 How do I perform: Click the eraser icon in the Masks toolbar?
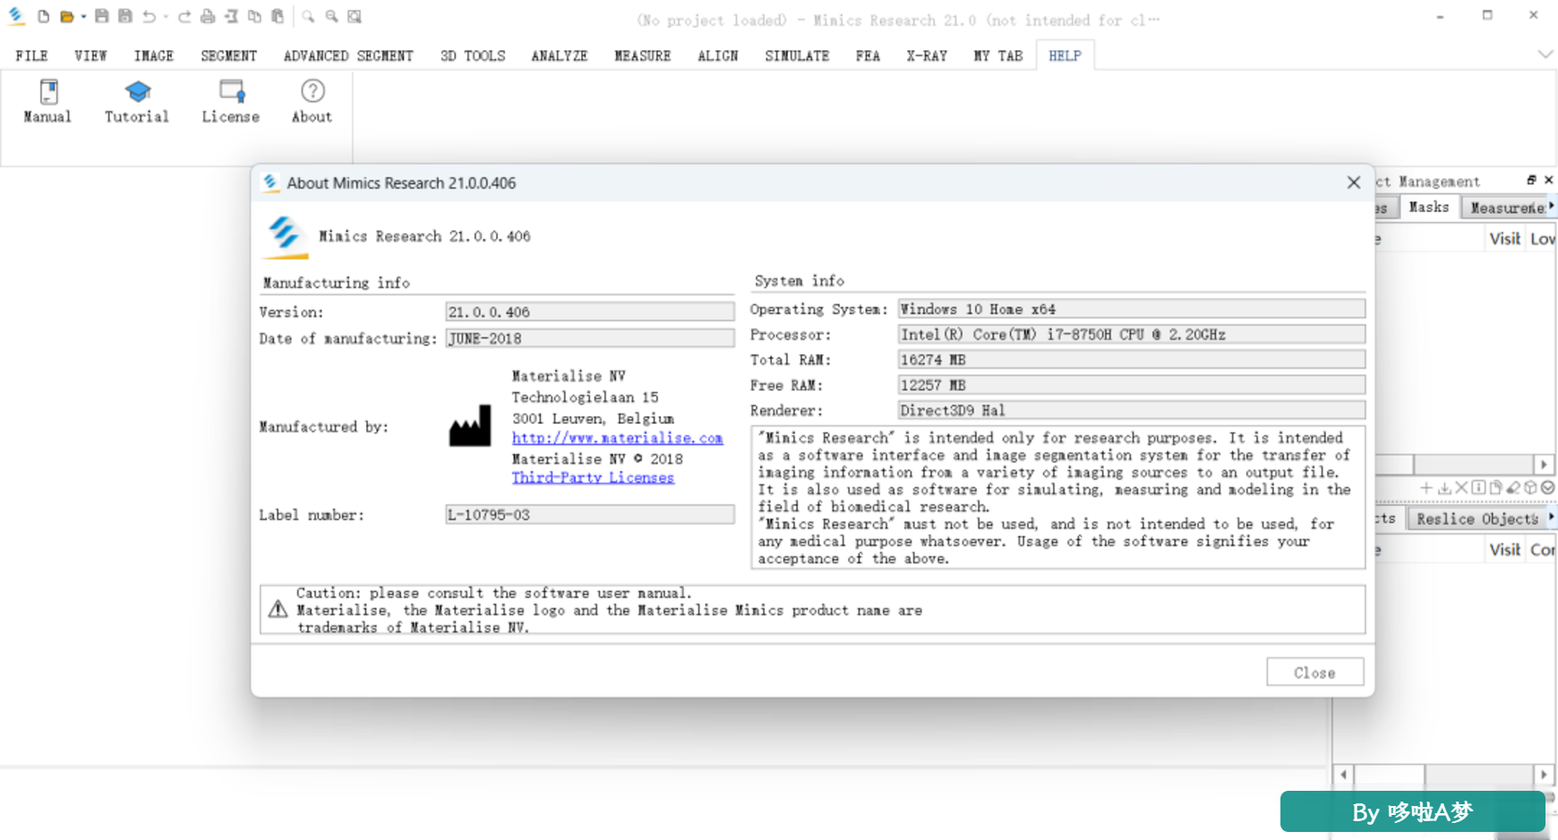1513,488
